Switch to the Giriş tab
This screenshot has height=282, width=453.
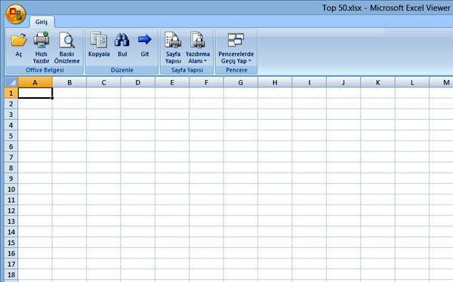(42, 22)
